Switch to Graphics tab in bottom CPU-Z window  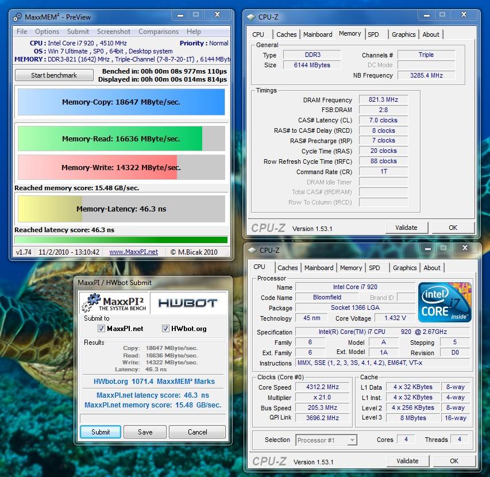(405, 268)
